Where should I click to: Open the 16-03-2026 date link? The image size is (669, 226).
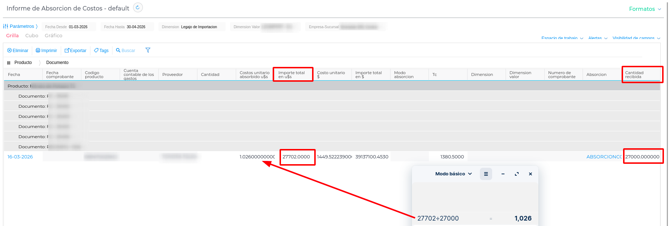tap(20, 157)
